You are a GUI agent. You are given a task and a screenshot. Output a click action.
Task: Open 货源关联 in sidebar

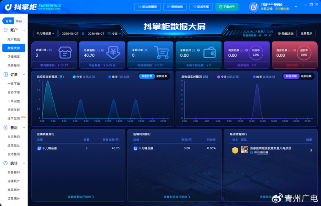click(14, 110)
